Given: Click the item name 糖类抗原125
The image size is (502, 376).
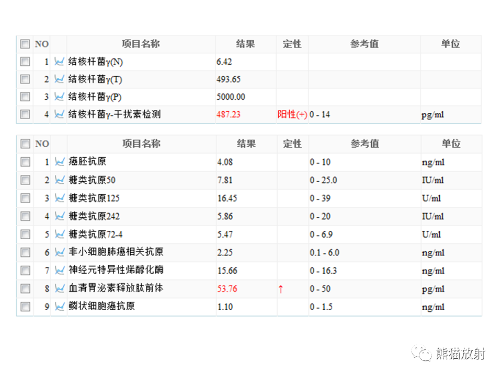Looking at the screenshot, I should pos(94,198).
